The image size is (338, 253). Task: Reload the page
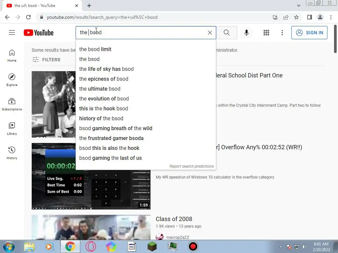pos(28,17)
